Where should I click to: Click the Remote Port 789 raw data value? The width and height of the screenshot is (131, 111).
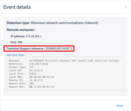coord(31,84)
